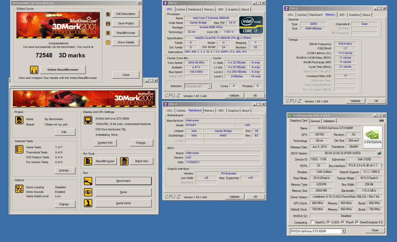Viewport: 397px width, 242px height.
Task: Click Validate in CPU-Z CPU window
Action: tap(234, 96)
